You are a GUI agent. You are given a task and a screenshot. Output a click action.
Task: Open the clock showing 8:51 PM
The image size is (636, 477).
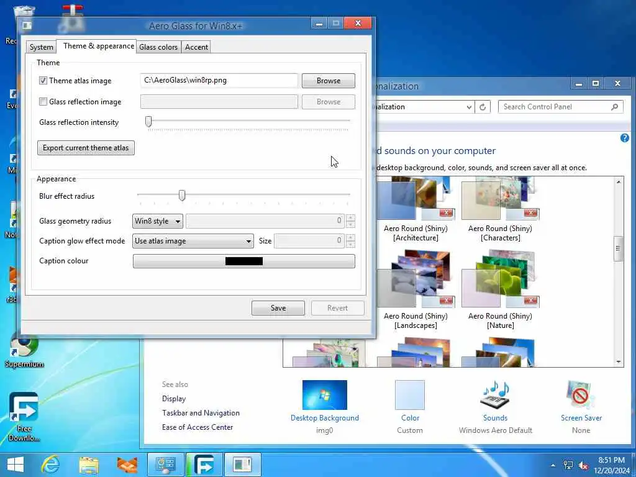point(611,460)
